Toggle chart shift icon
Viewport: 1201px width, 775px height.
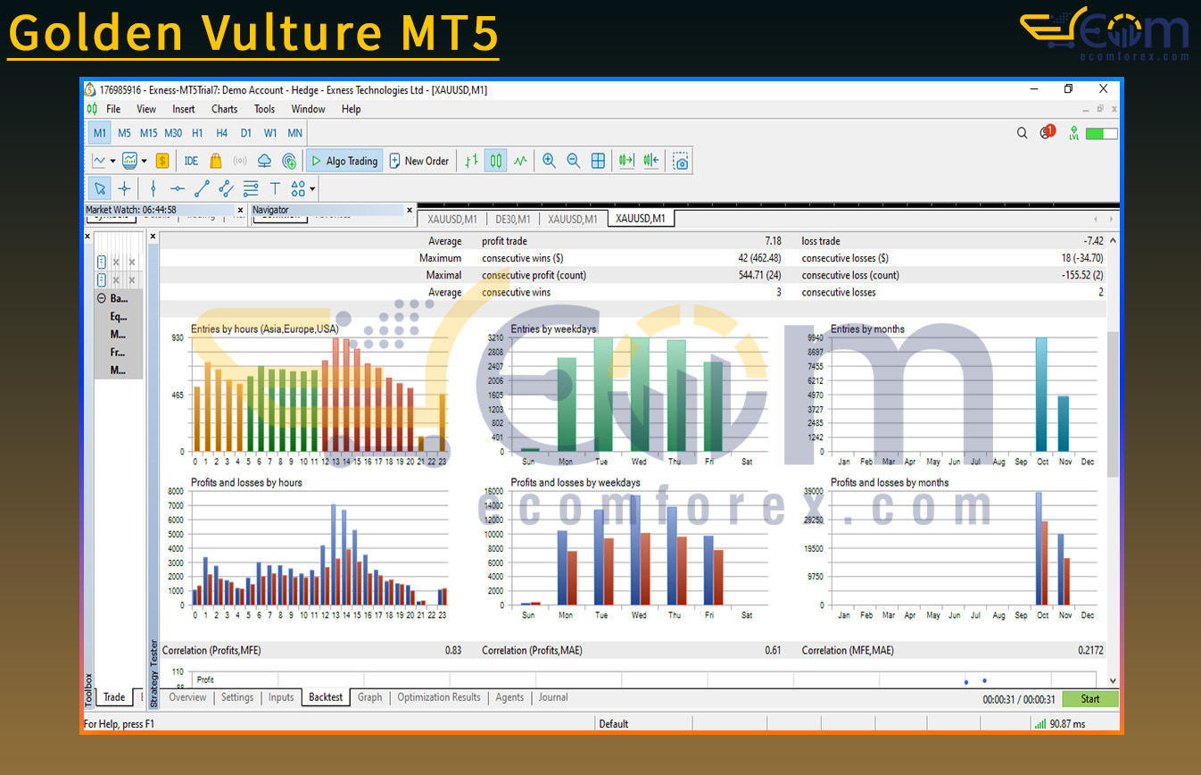(x=651, y=161)
